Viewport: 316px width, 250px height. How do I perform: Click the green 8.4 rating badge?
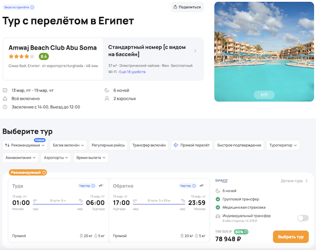click(x=44, y=56)
